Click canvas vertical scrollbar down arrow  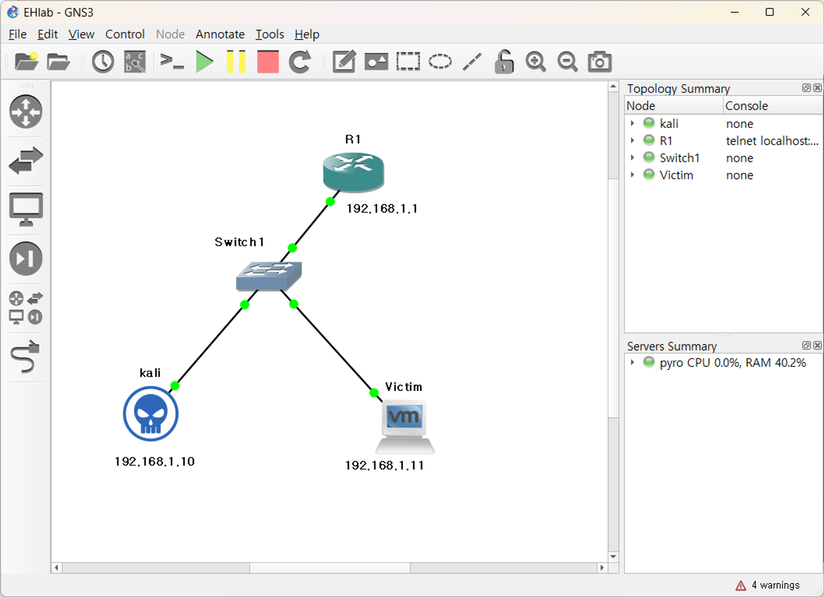point(613,556)
